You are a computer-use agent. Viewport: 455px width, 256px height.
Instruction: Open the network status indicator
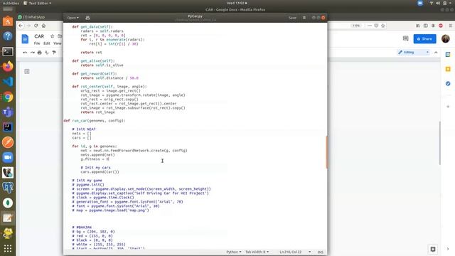pos(432,3)
